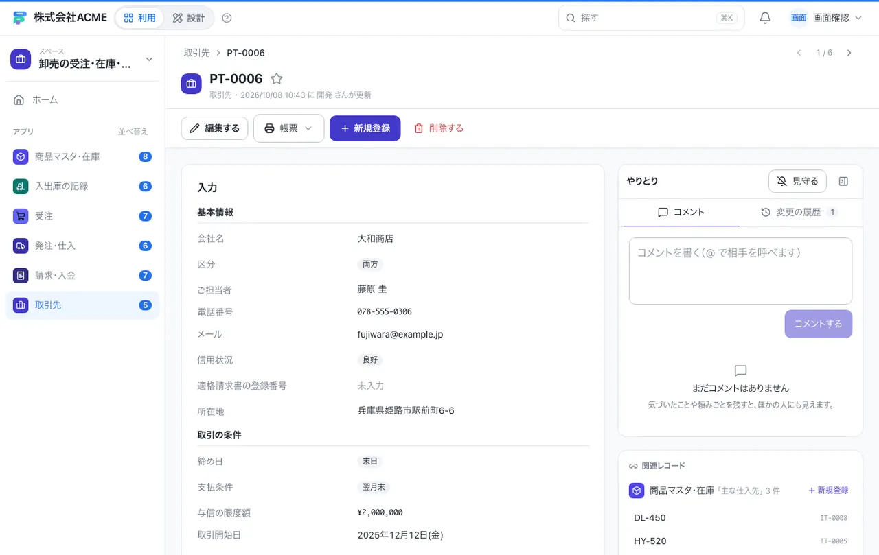Focus the 探す search field
Viewport: 879px width, 555px height.
click(651, 18)
